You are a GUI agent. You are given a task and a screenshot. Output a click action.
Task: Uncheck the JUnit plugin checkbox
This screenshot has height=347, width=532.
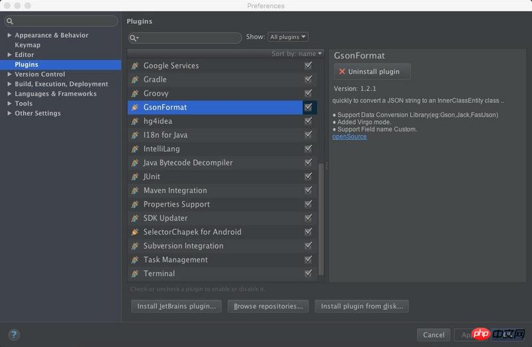coord(308,177)
